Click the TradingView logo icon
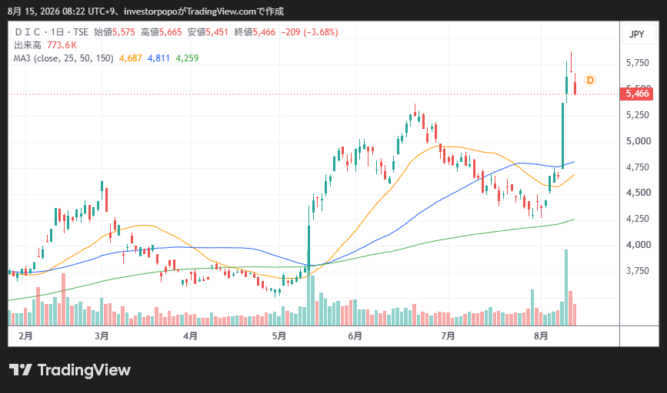The image size is (667, 393). 21,370
